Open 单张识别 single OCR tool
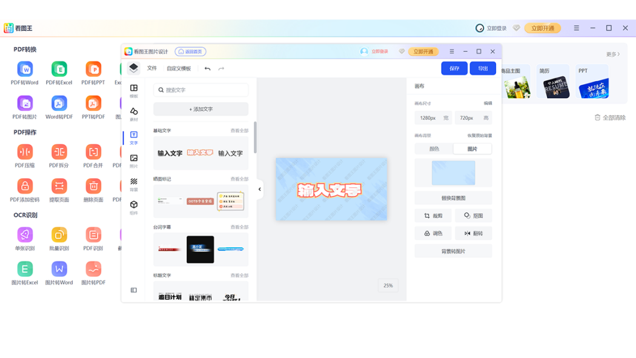636x358 pixels. [x=25, y=240]
